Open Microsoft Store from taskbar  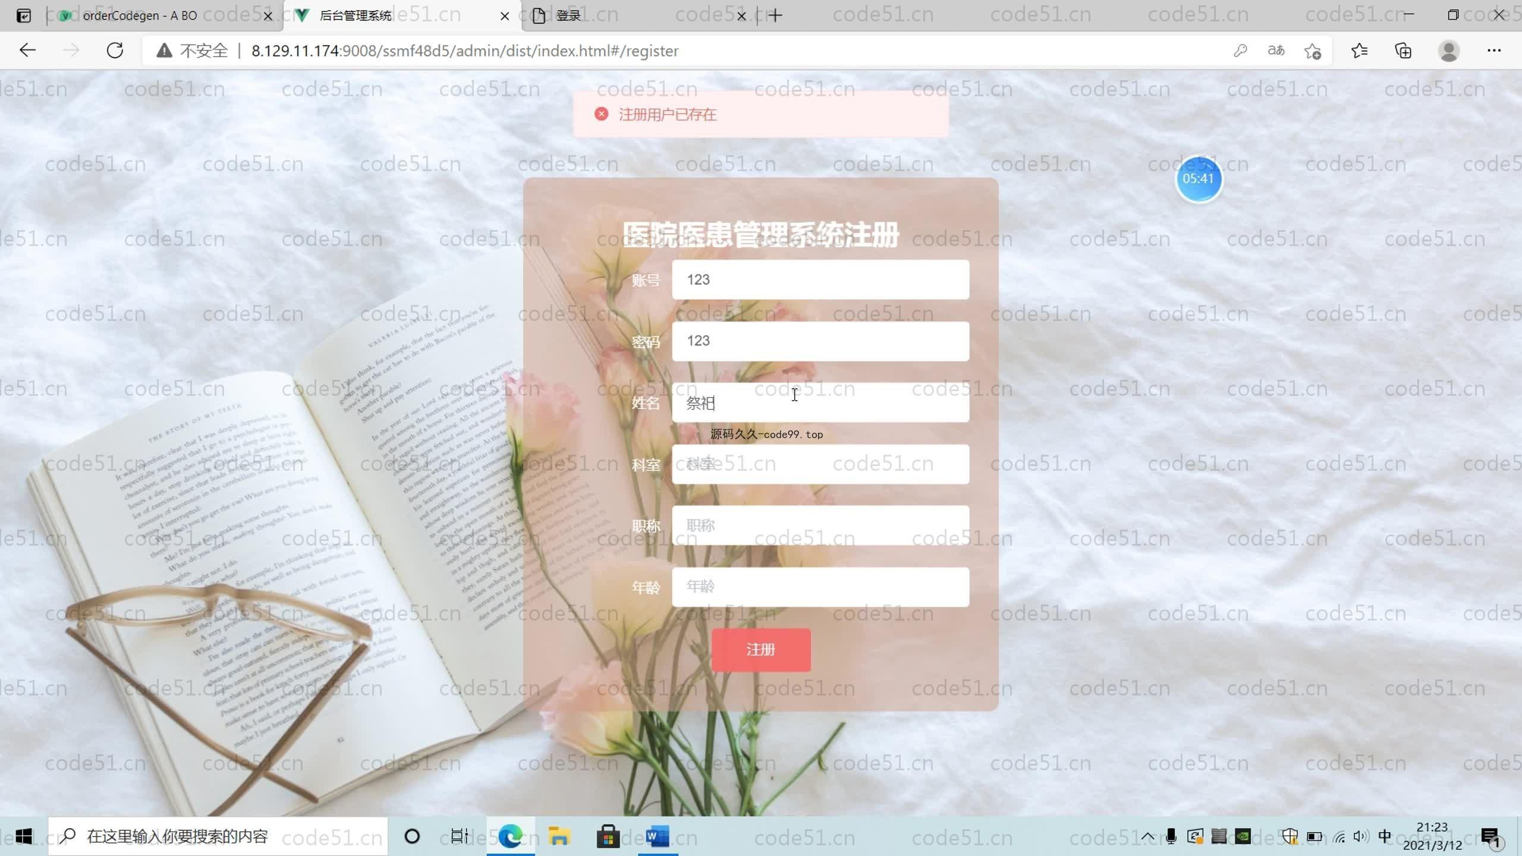(608, 836)
